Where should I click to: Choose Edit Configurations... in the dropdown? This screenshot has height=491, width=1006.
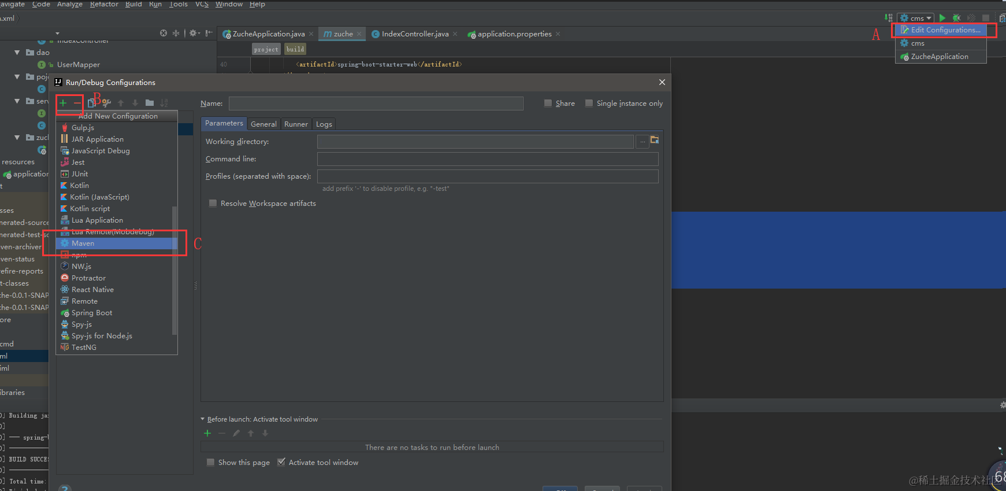pos(941,30)
